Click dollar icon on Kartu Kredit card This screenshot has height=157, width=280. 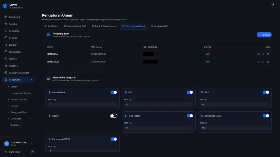pos(50,139)
